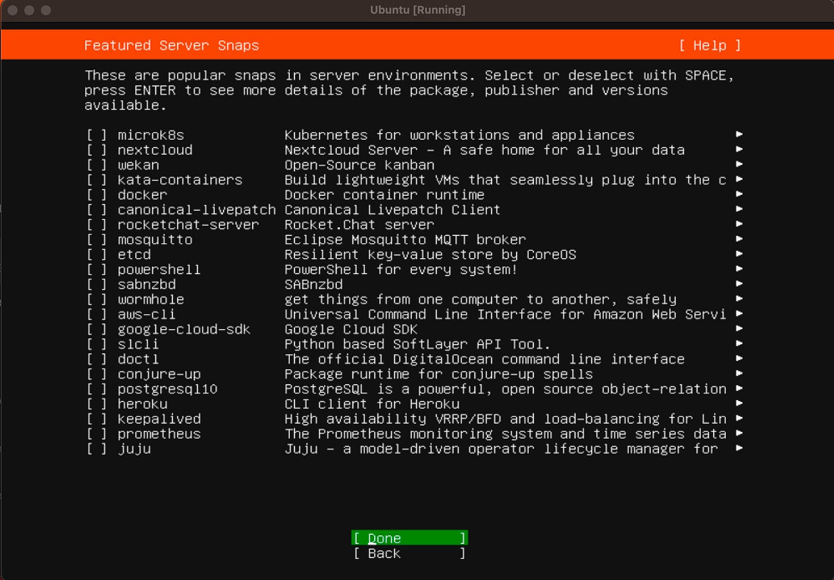
Task: Check the aws-cli checkbox
Action: click(97, 314)
